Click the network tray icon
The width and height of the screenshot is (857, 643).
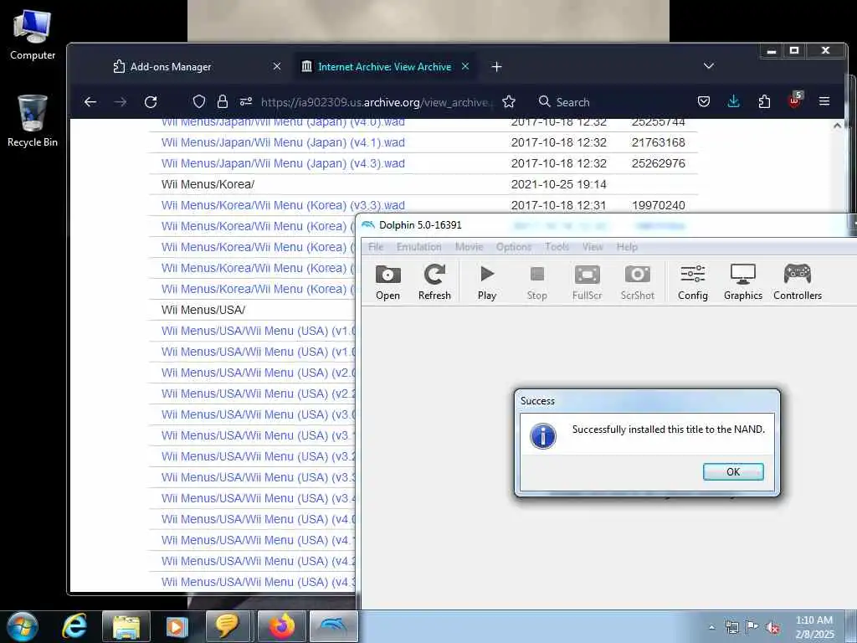coord(731,628)
